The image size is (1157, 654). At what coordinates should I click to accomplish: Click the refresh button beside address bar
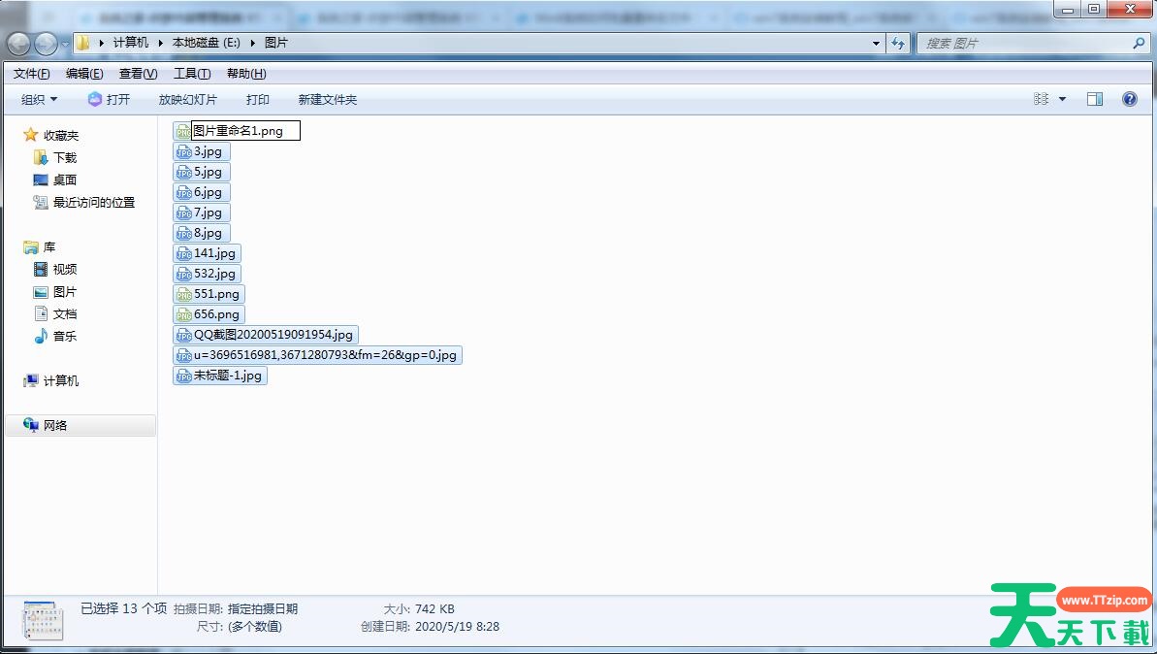click(897, 44)
